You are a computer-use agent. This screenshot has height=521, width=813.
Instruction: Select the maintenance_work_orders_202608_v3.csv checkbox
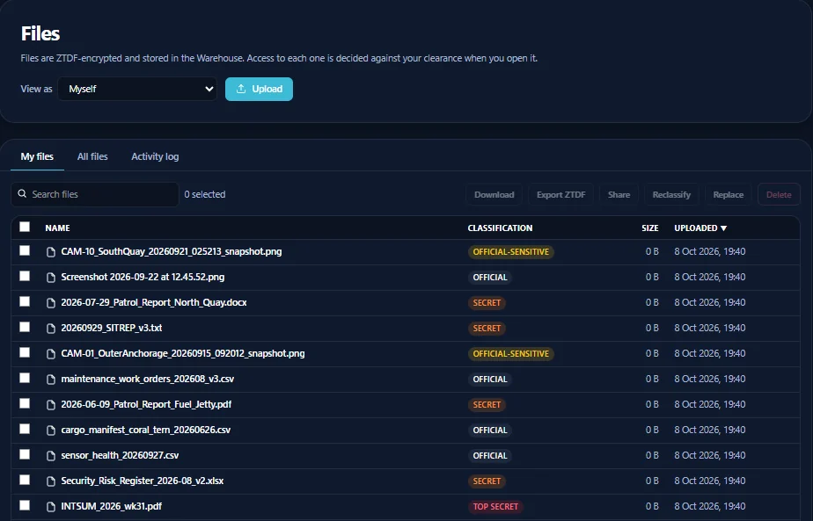pyautogui.click(x=25, y=378)
